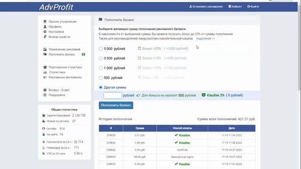Image resolution: width=301 pixels, height=169 pixels.
Task: Open Вопрос - Ответ in sidebar
Action: click(59, 90)
